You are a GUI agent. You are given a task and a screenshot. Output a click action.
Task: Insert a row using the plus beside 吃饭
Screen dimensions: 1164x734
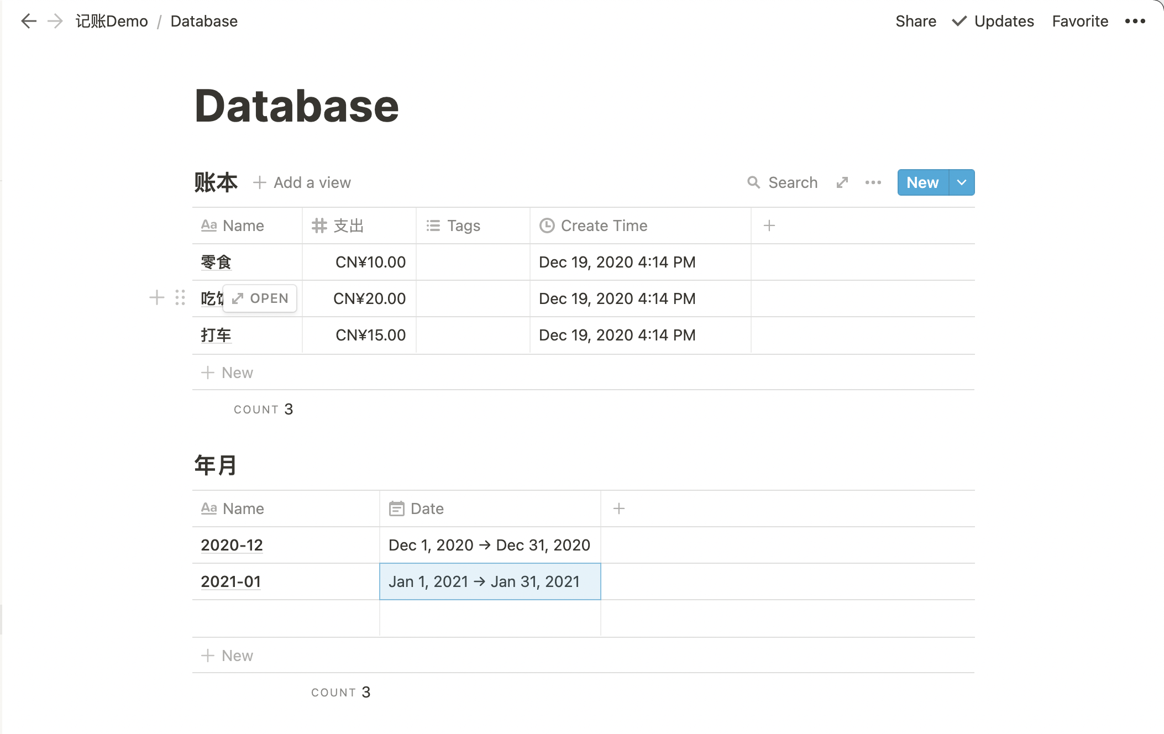(x=157, y=298)
